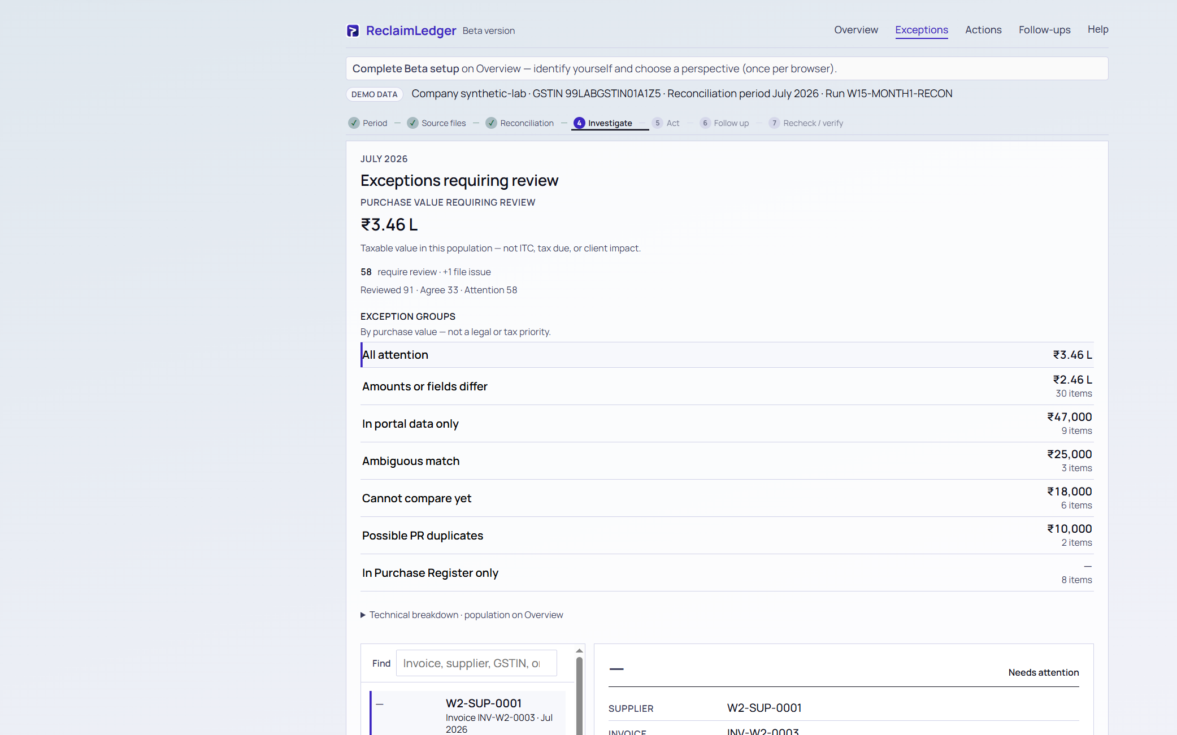1177x735 pixels.
Task: Click the Act step label
Action: pos(673,123)
